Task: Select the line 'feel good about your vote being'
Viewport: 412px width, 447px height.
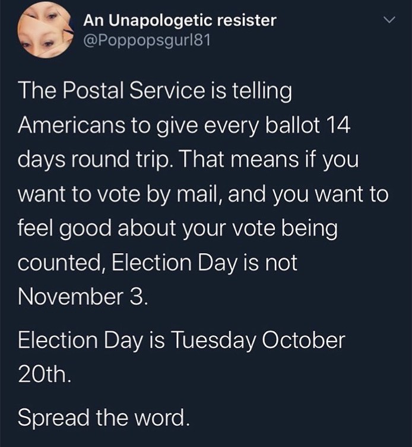Action: coord(178,229)
